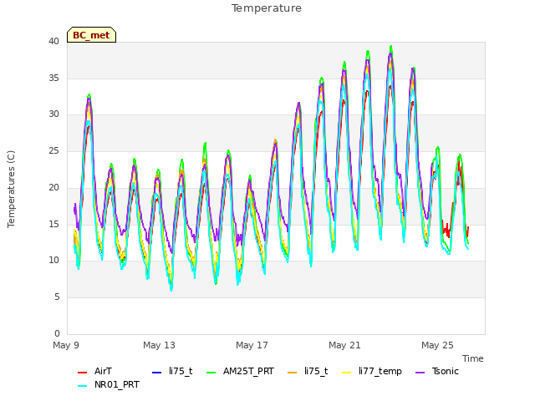Click the Temperatures (C) axis title
535x401 pixels.
pyautogui.click(x=11, y=189)
